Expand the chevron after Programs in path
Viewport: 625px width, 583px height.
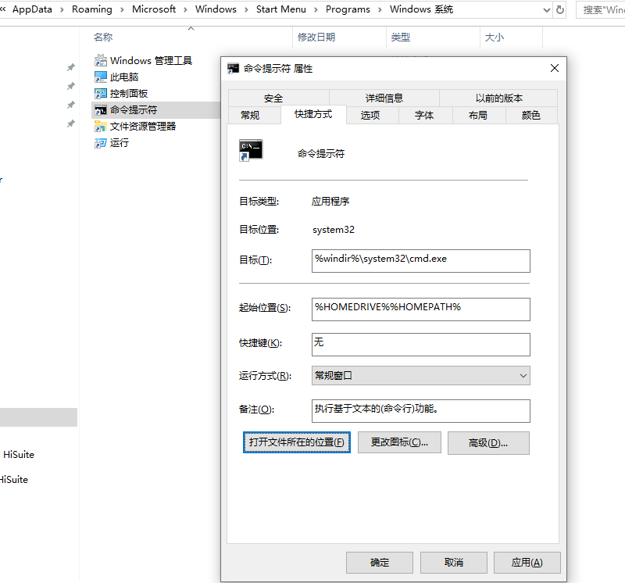point(380,9)
